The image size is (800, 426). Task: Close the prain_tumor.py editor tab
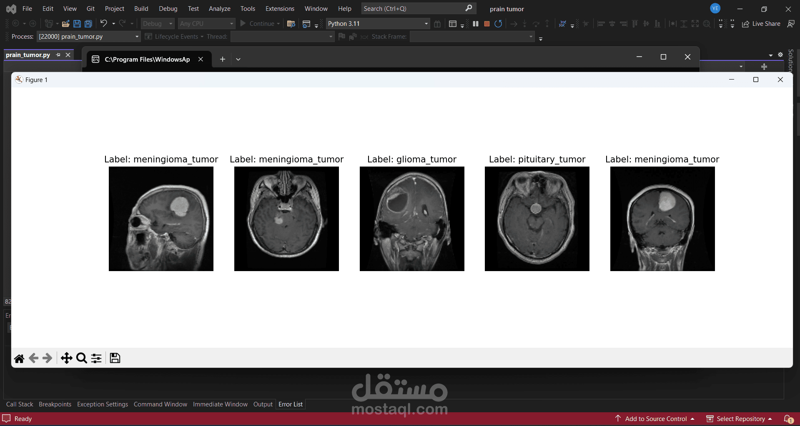68,55
